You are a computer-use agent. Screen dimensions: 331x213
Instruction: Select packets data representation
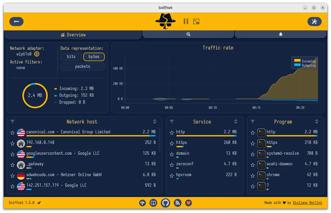[82, 67]
